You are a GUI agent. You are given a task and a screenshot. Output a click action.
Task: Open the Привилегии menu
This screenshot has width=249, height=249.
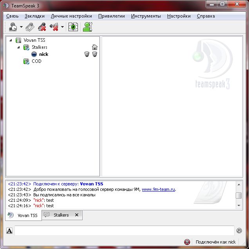click(x=112, y=16)
